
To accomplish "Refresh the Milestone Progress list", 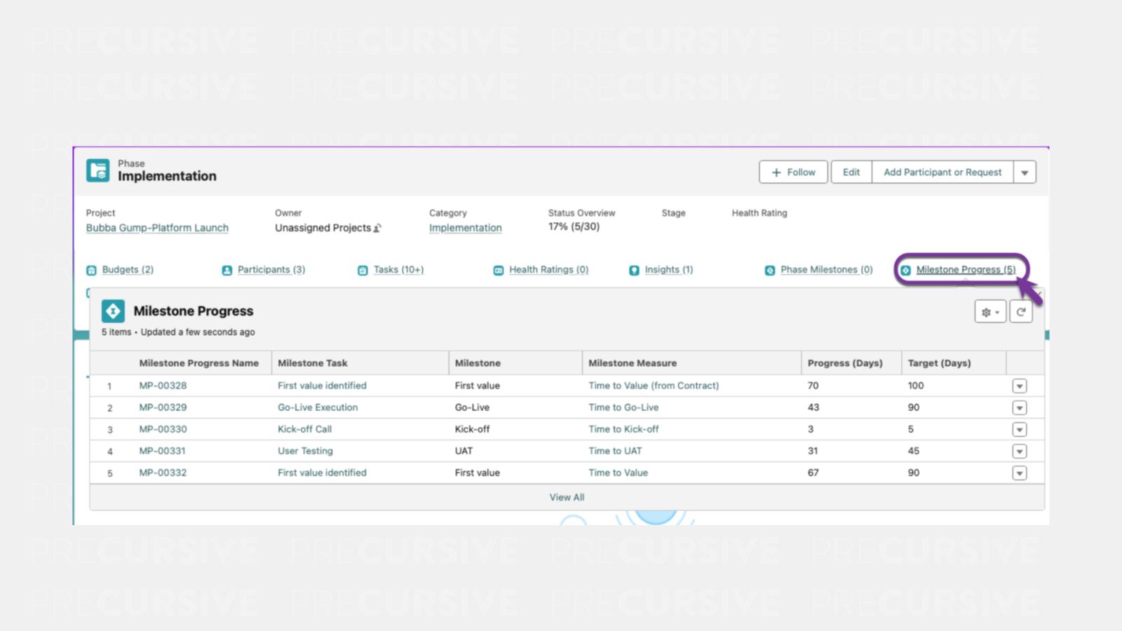I will click(1021, 312).
